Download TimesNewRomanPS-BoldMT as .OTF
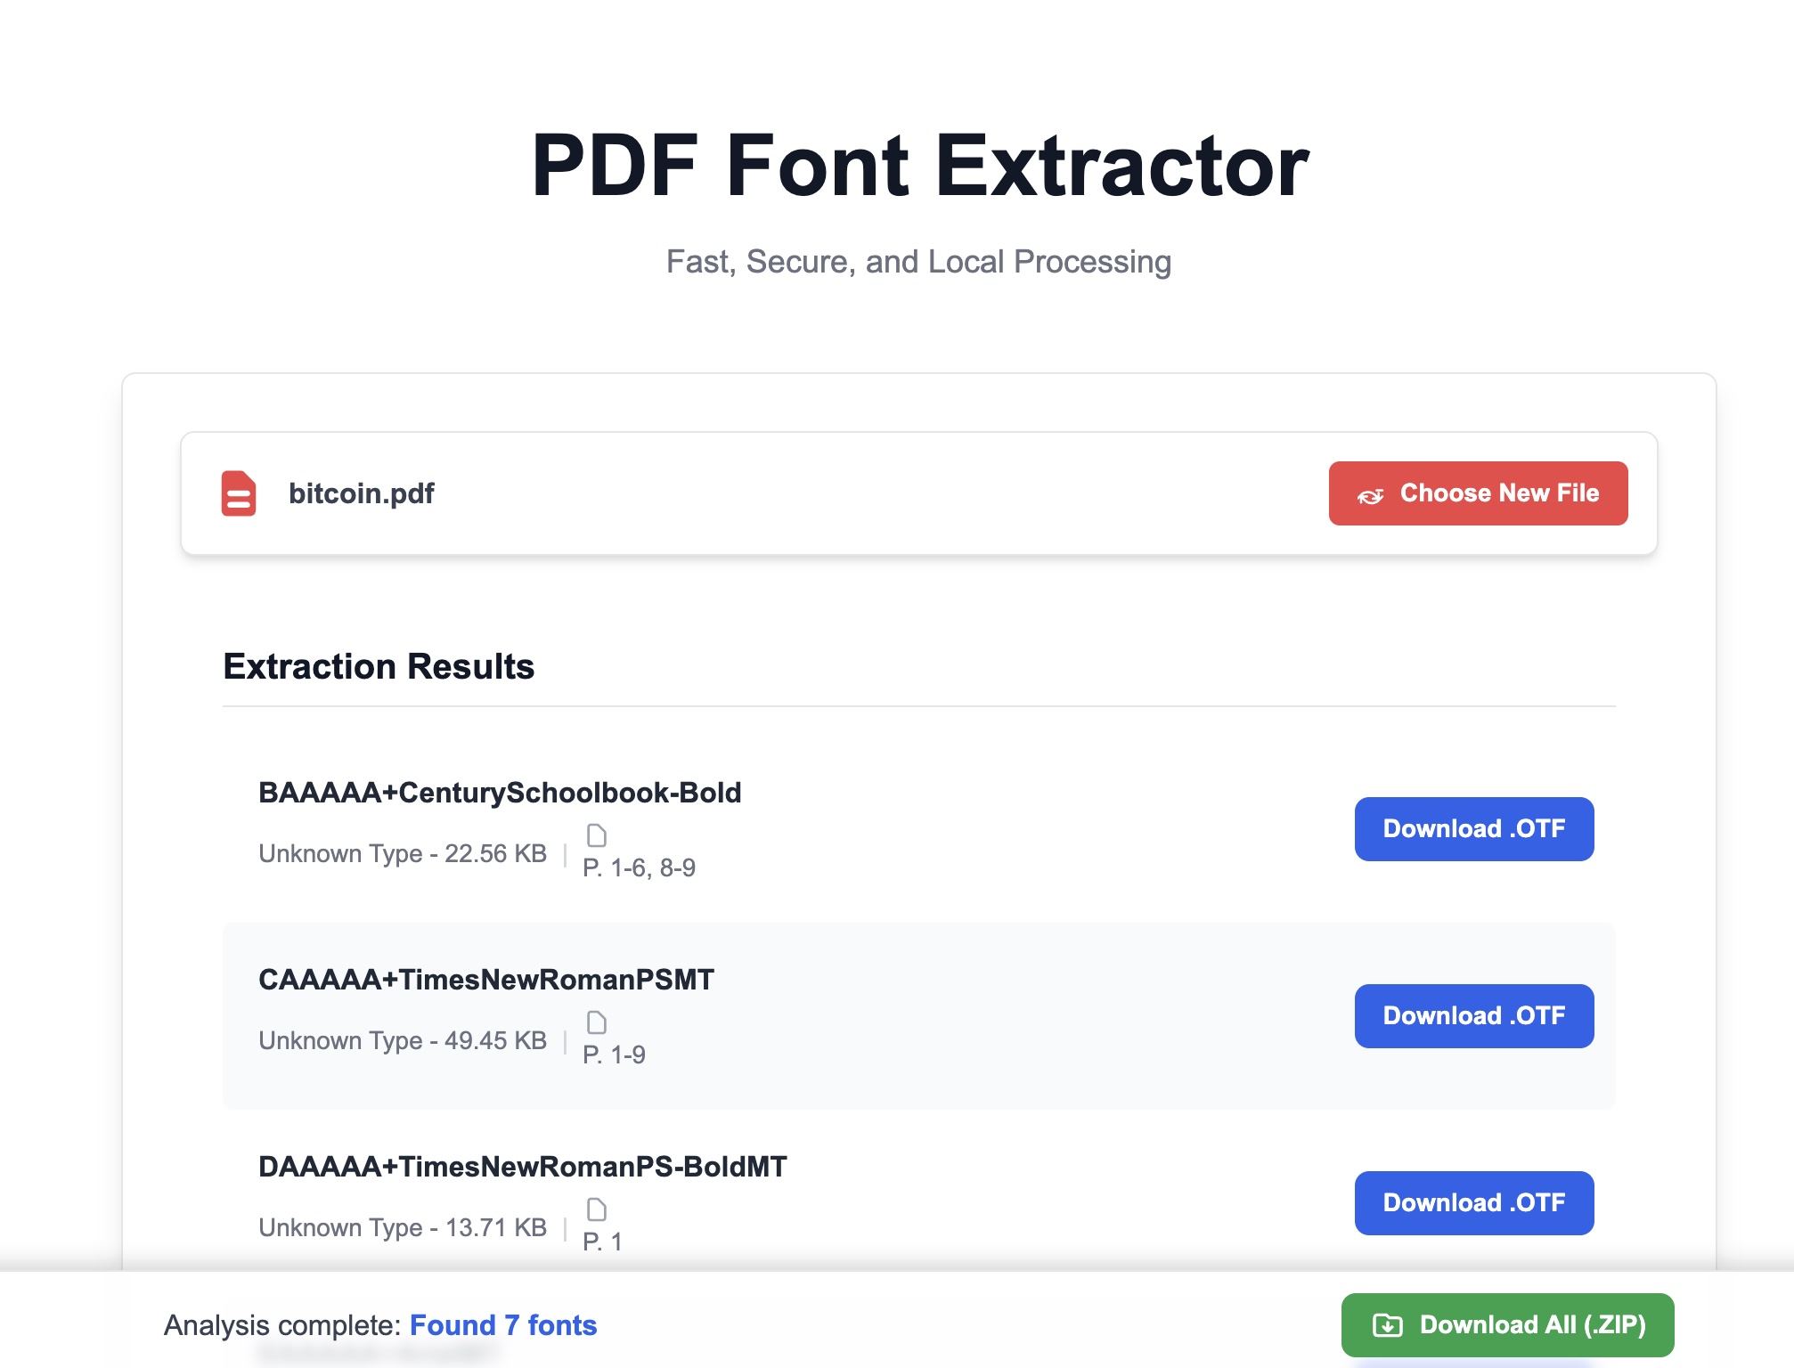Image resolution: width=1794 pixels, height=1368 pixels. tap(1473, 1203)
